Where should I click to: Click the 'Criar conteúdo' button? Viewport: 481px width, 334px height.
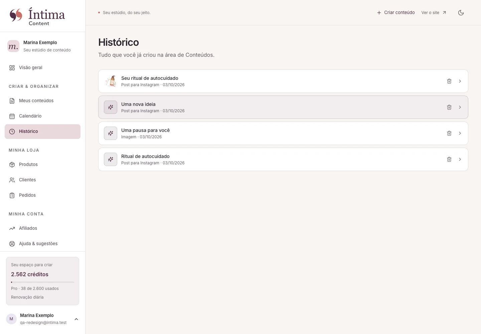click(396, 13)
